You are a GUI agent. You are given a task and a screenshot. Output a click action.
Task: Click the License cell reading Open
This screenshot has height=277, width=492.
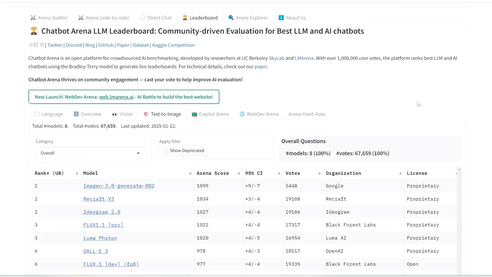click(412, 264)
